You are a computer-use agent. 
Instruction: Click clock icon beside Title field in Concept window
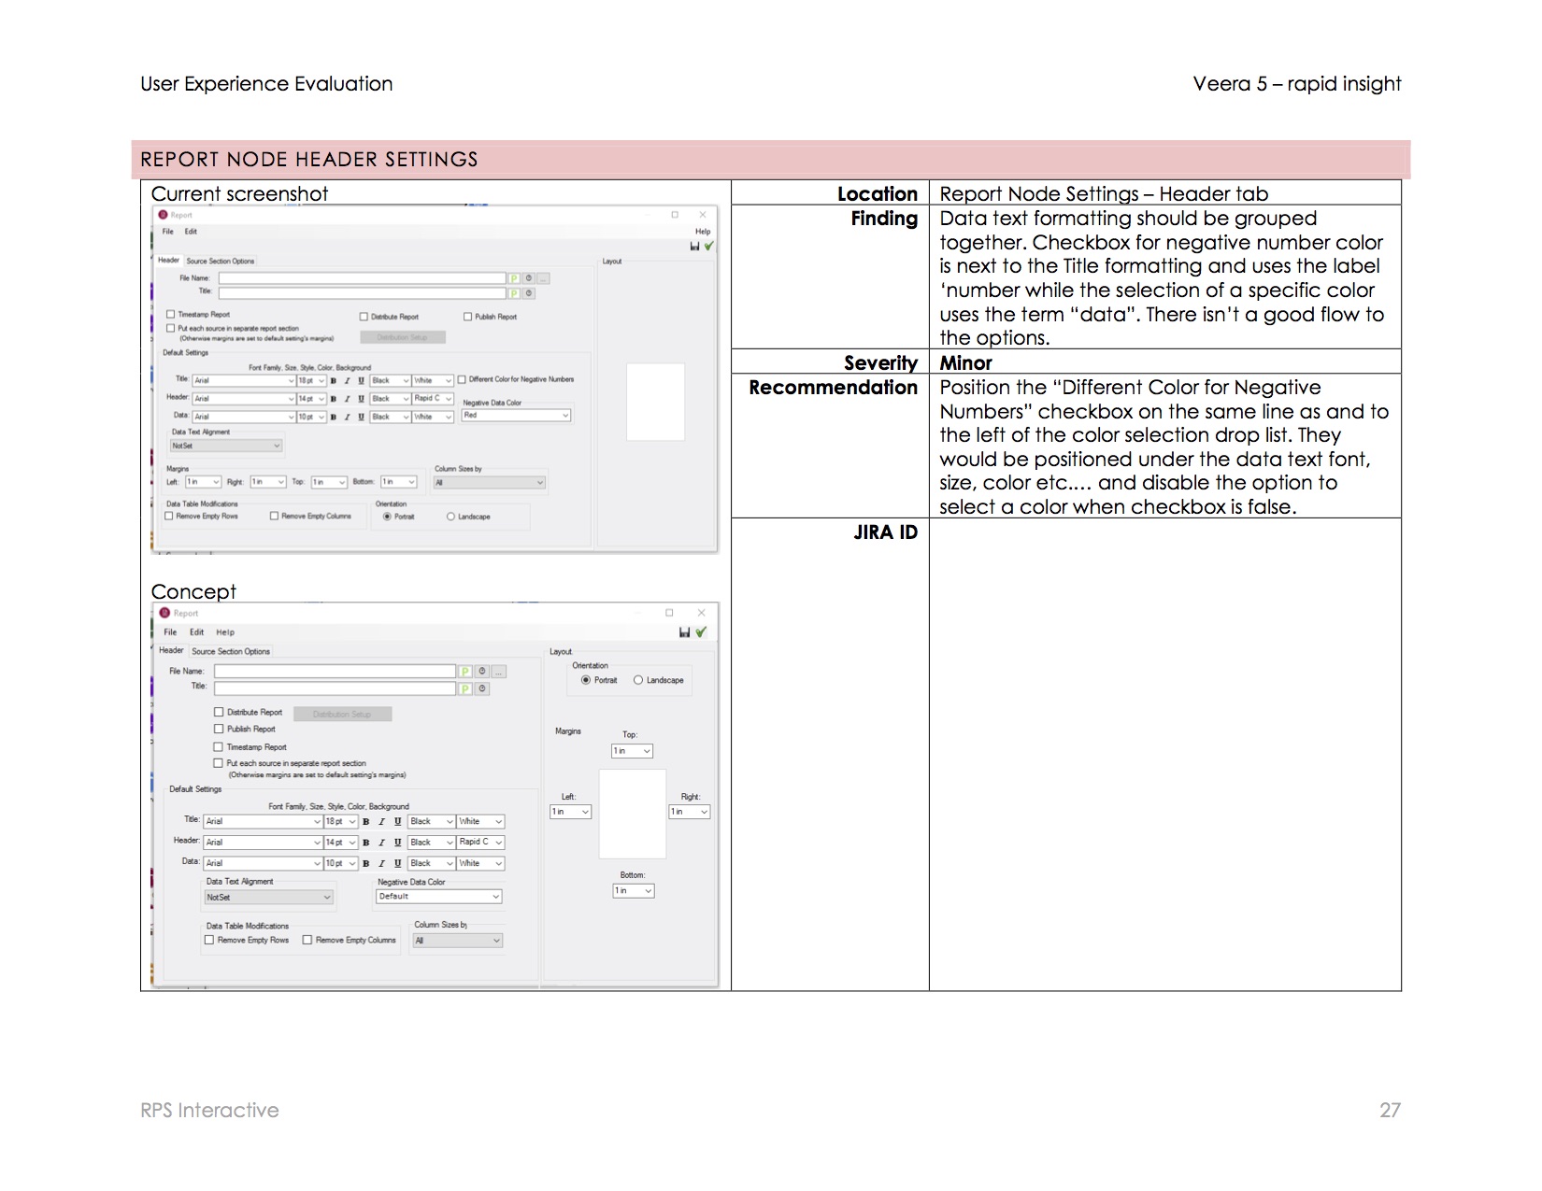click(x=482, y=689)
